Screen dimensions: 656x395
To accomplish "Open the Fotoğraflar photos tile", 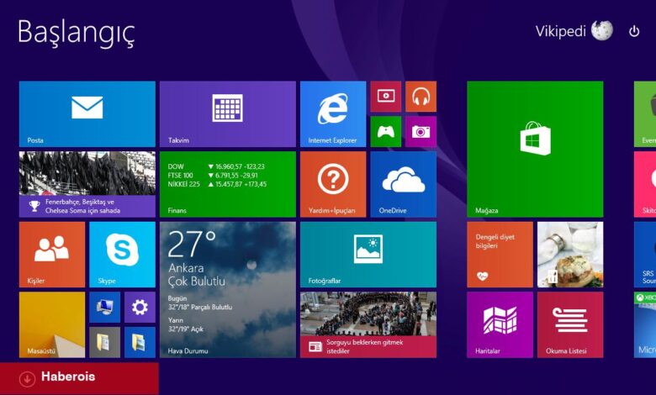I will point(368,255).
